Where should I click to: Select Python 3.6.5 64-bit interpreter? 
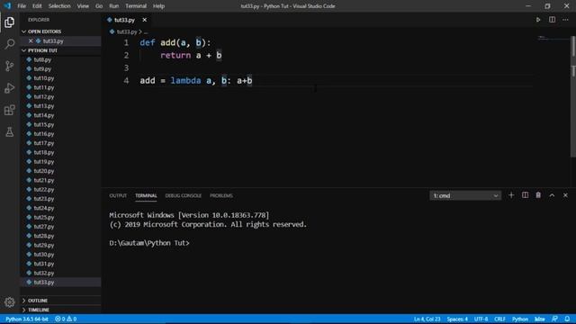point(27,319)
